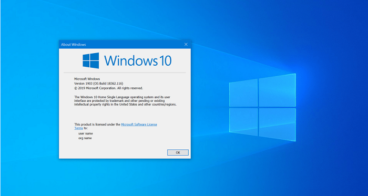The width and height of the screenshot is (368, 196).
Task: Click OK in About Windows dialog
Action: click(178, 152)
